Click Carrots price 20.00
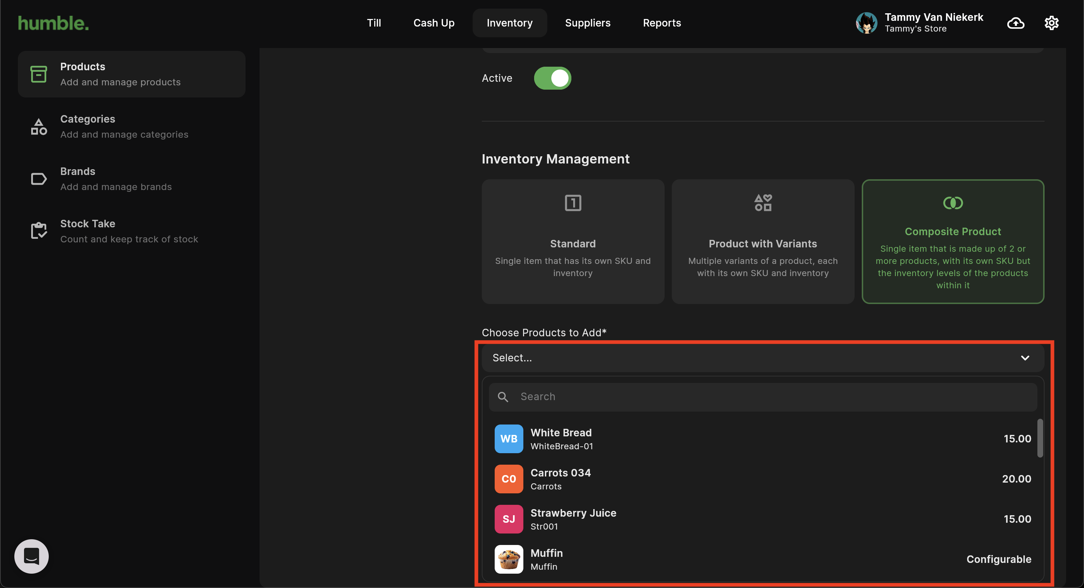Screen dimensions: 1084x588 click(1016, 479)
